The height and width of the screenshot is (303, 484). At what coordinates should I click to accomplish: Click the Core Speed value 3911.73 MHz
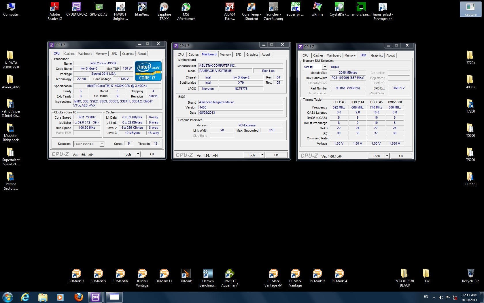(x=87, y=117)
